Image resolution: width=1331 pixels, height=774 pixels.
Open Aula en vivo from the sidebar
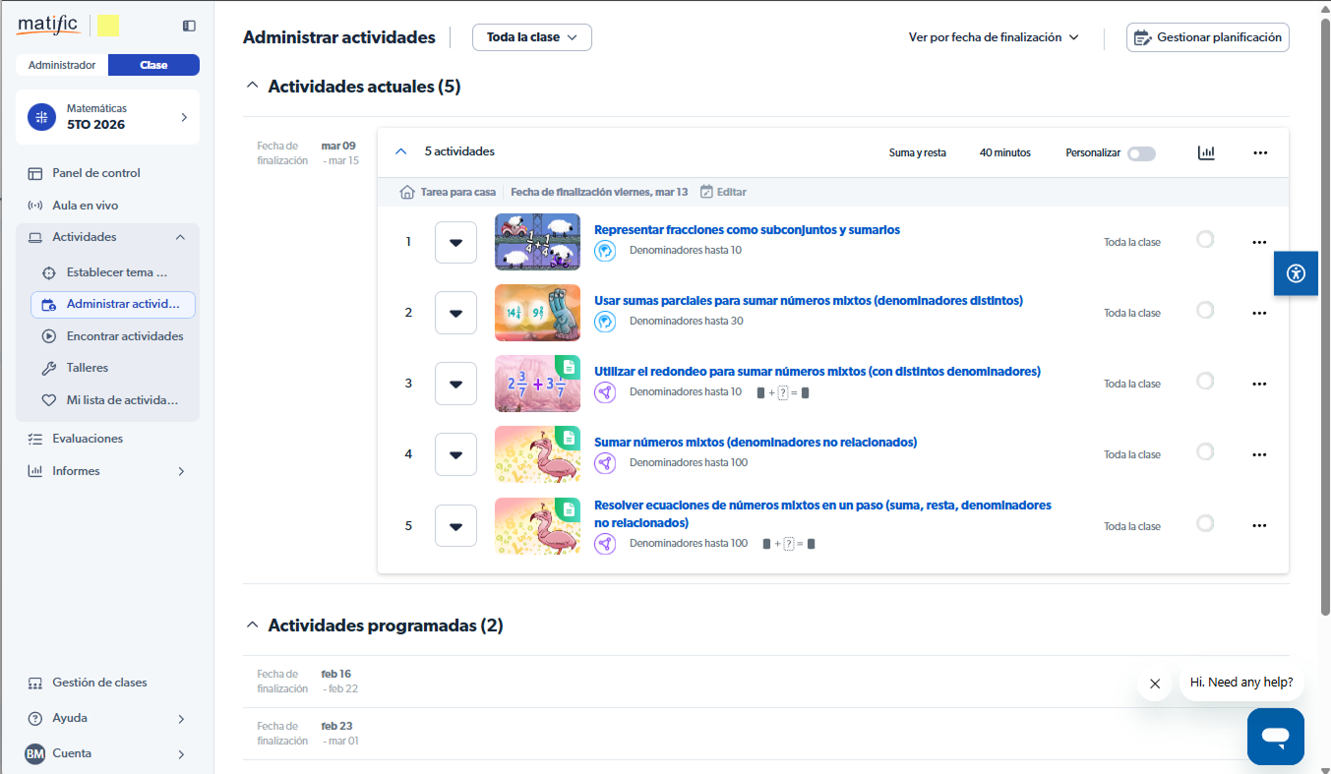tap(85, 206)
